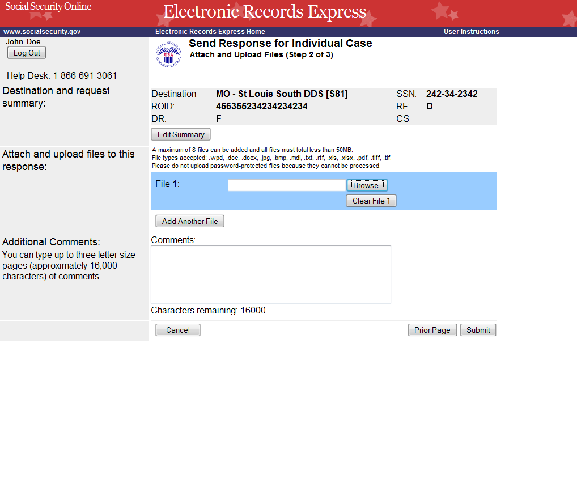The width and height of the screenshot is (577, 479).
Task: Click the 'maximum of 8 files' notice line
Action: [252, 150]
